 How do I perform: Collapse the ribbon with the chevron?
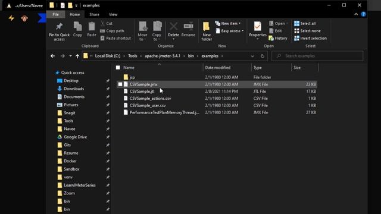(356, 14)
